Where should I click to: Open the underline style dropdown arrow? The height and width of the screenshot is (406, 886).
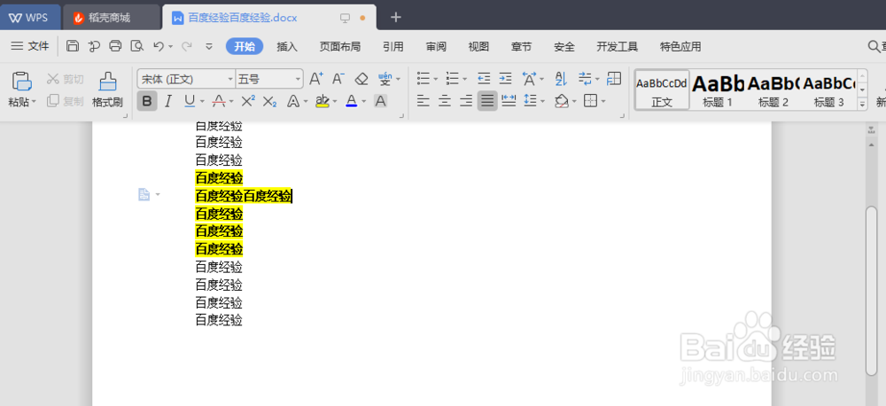203,102
